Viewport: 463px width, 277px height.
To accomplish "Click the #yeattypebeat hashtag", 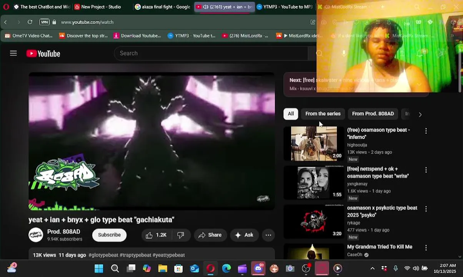I will 169,255.
